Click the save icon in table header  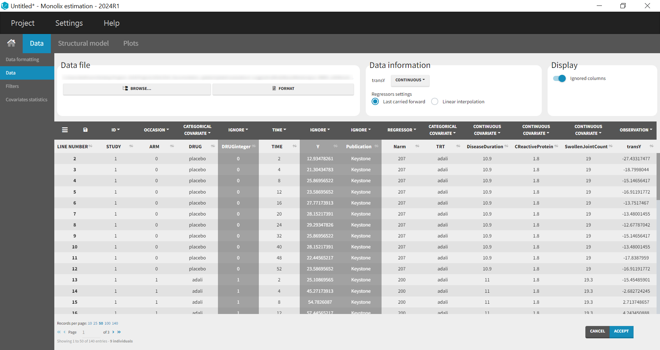click(x=85, y=130)
